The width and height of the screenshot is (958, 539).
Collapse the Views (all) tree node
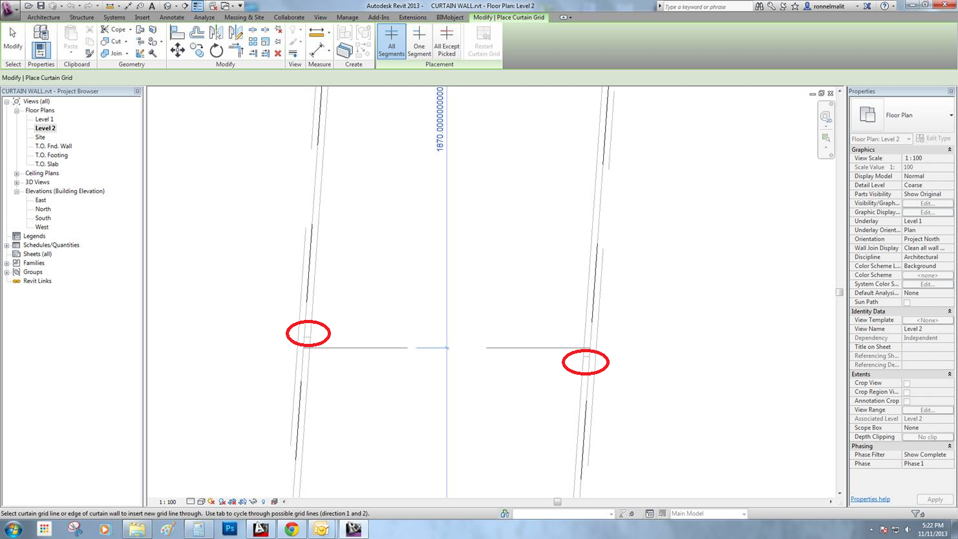(x=6, y=101)
